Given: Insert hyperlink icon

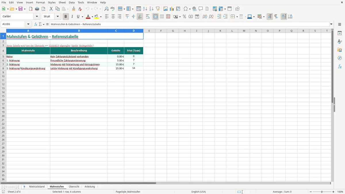Looking at the screenshot, I should 194,9.
